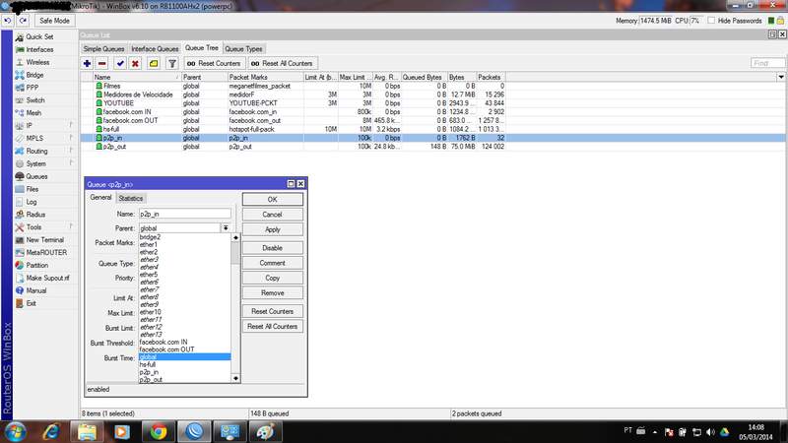Click Cancel in queue dialog

point(273,215)
